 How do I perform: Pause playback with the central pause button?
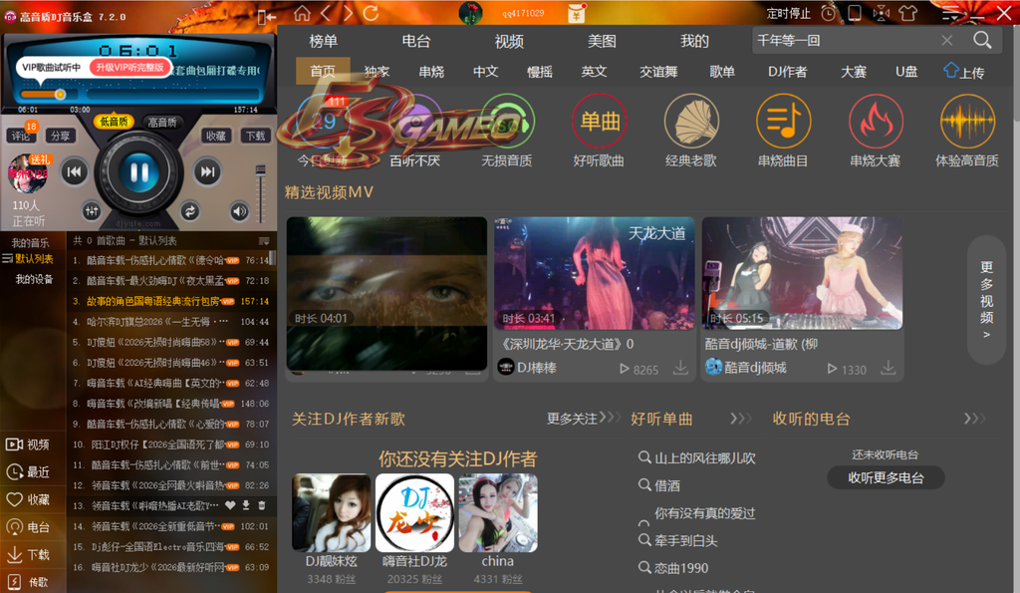click(139, 172)
